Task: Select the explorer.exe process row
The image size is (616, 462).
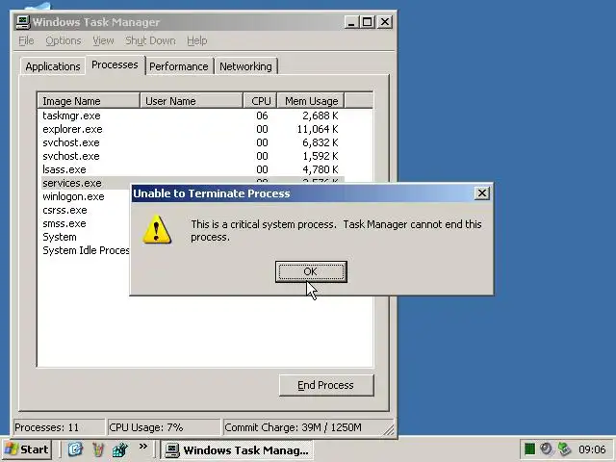Action: 192,129
